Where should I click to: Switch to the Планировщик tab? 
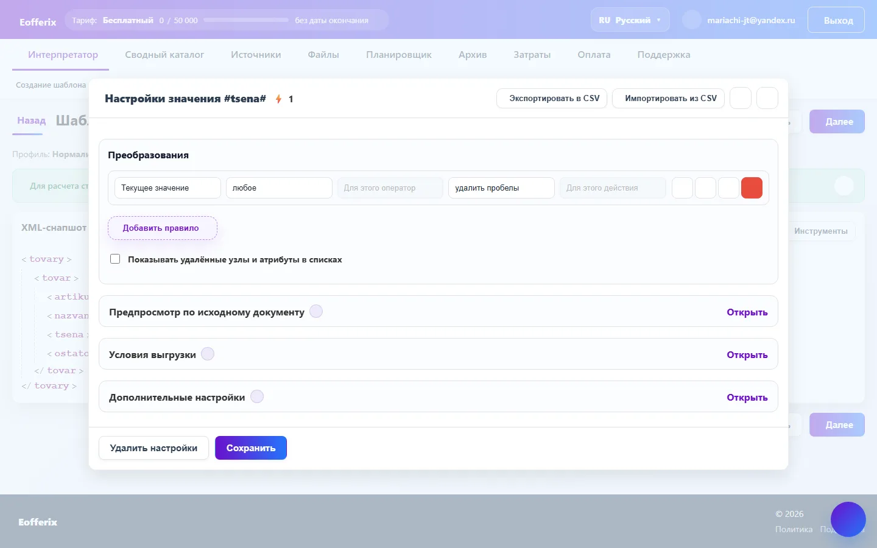[399, 55]
